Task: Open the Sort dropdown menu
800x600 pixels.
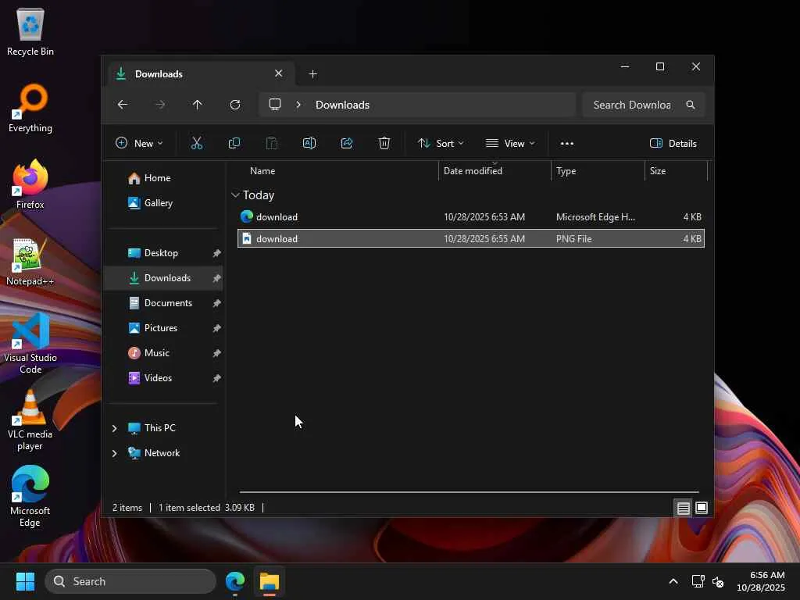Action: pyautogui.click(x=441, y=143)
